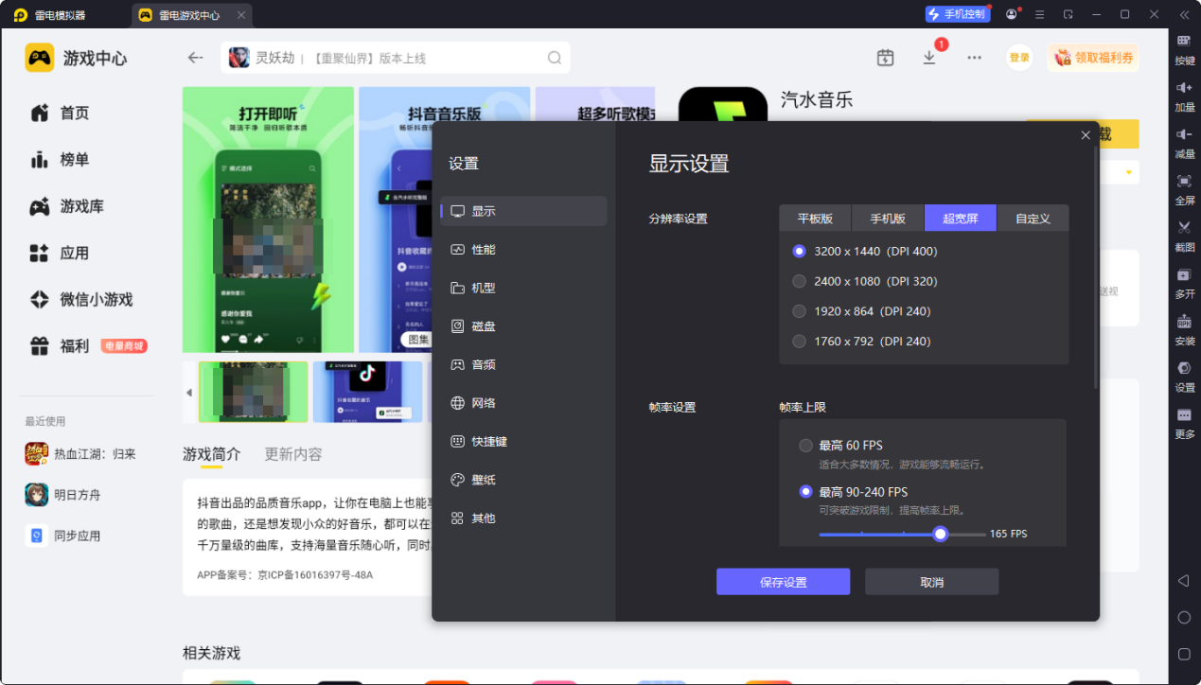Collapse sidebar with double chevron icon
The height and width of the screenshot is (685, 1201).
[1184, 14]
